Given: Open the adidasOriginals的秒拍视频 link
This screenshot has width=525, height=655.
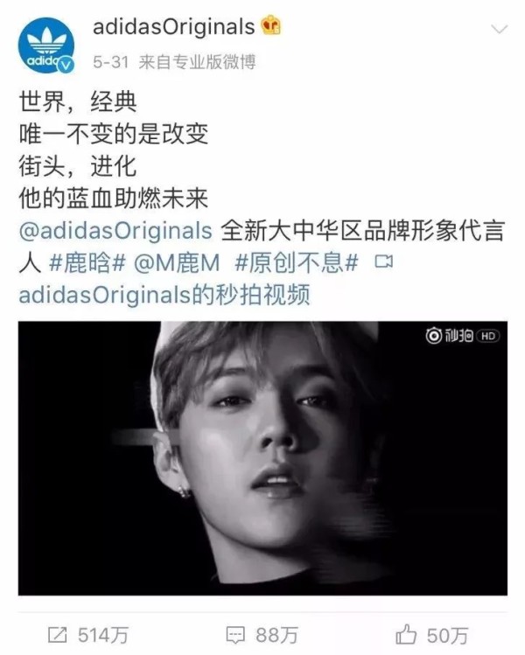Looking at the screenshot, I should point(164,295).
